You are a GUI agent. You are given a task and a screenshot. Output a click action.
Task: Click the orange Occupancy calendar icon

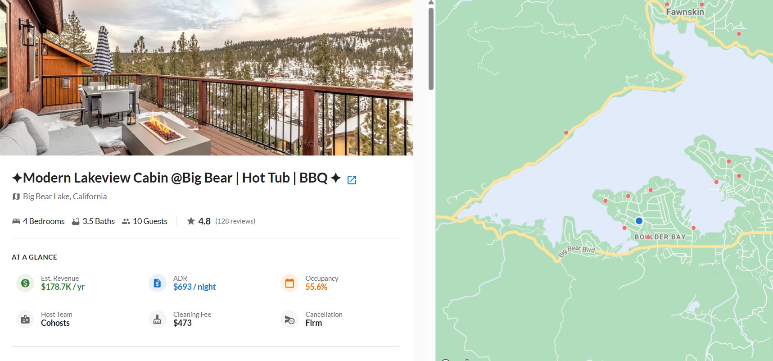289,283
